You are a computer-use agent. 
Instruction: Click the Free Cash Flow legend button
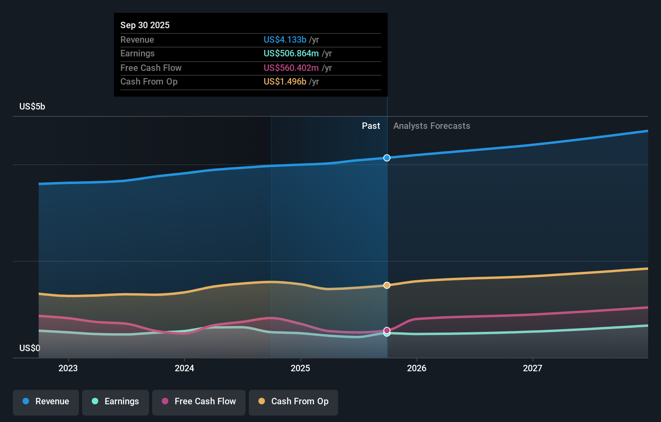pyautogui.click(x=198, y=401)
